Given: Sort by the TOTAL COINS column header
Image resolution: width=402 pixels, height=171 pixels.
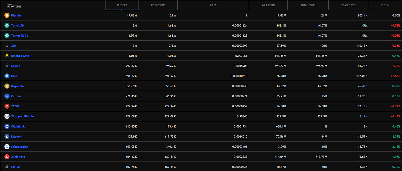Looking at the screenshot, I should click(308, 5).
